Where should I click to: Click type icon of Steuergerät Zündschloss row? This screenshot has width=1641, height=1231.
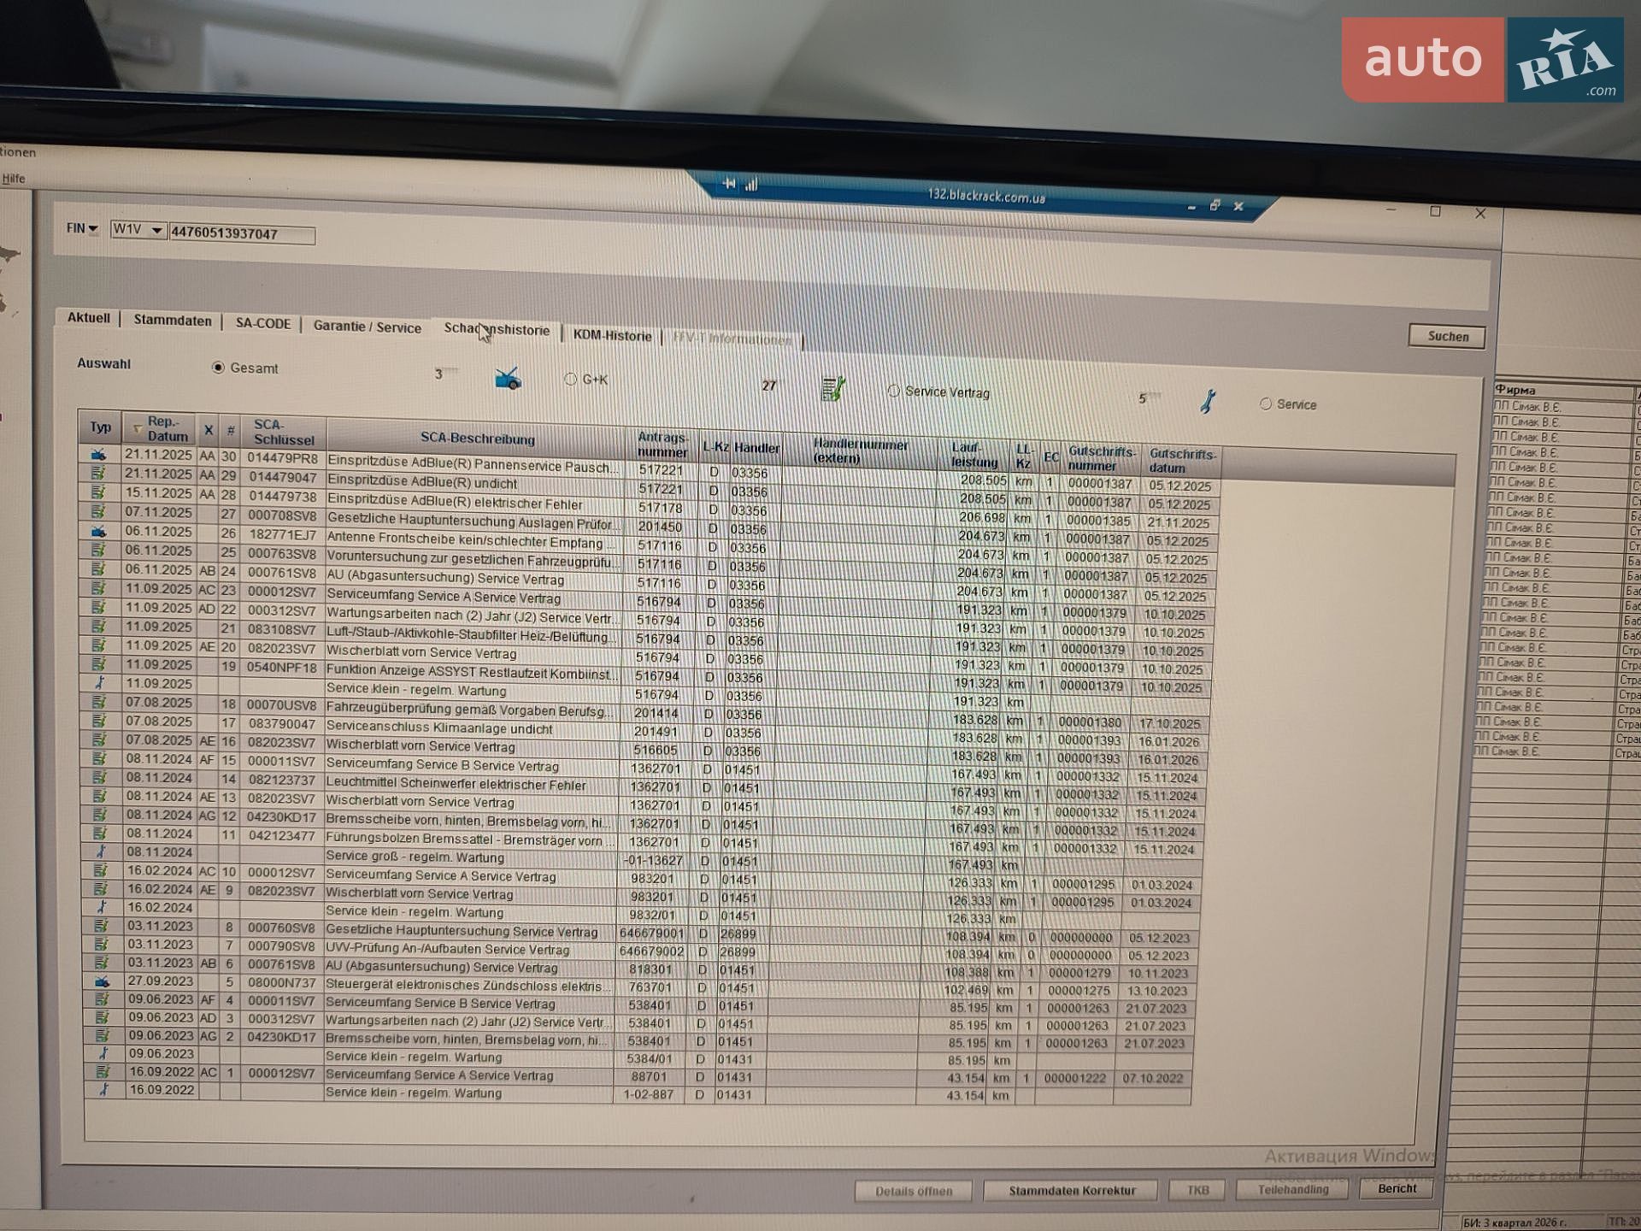[102, 981]
